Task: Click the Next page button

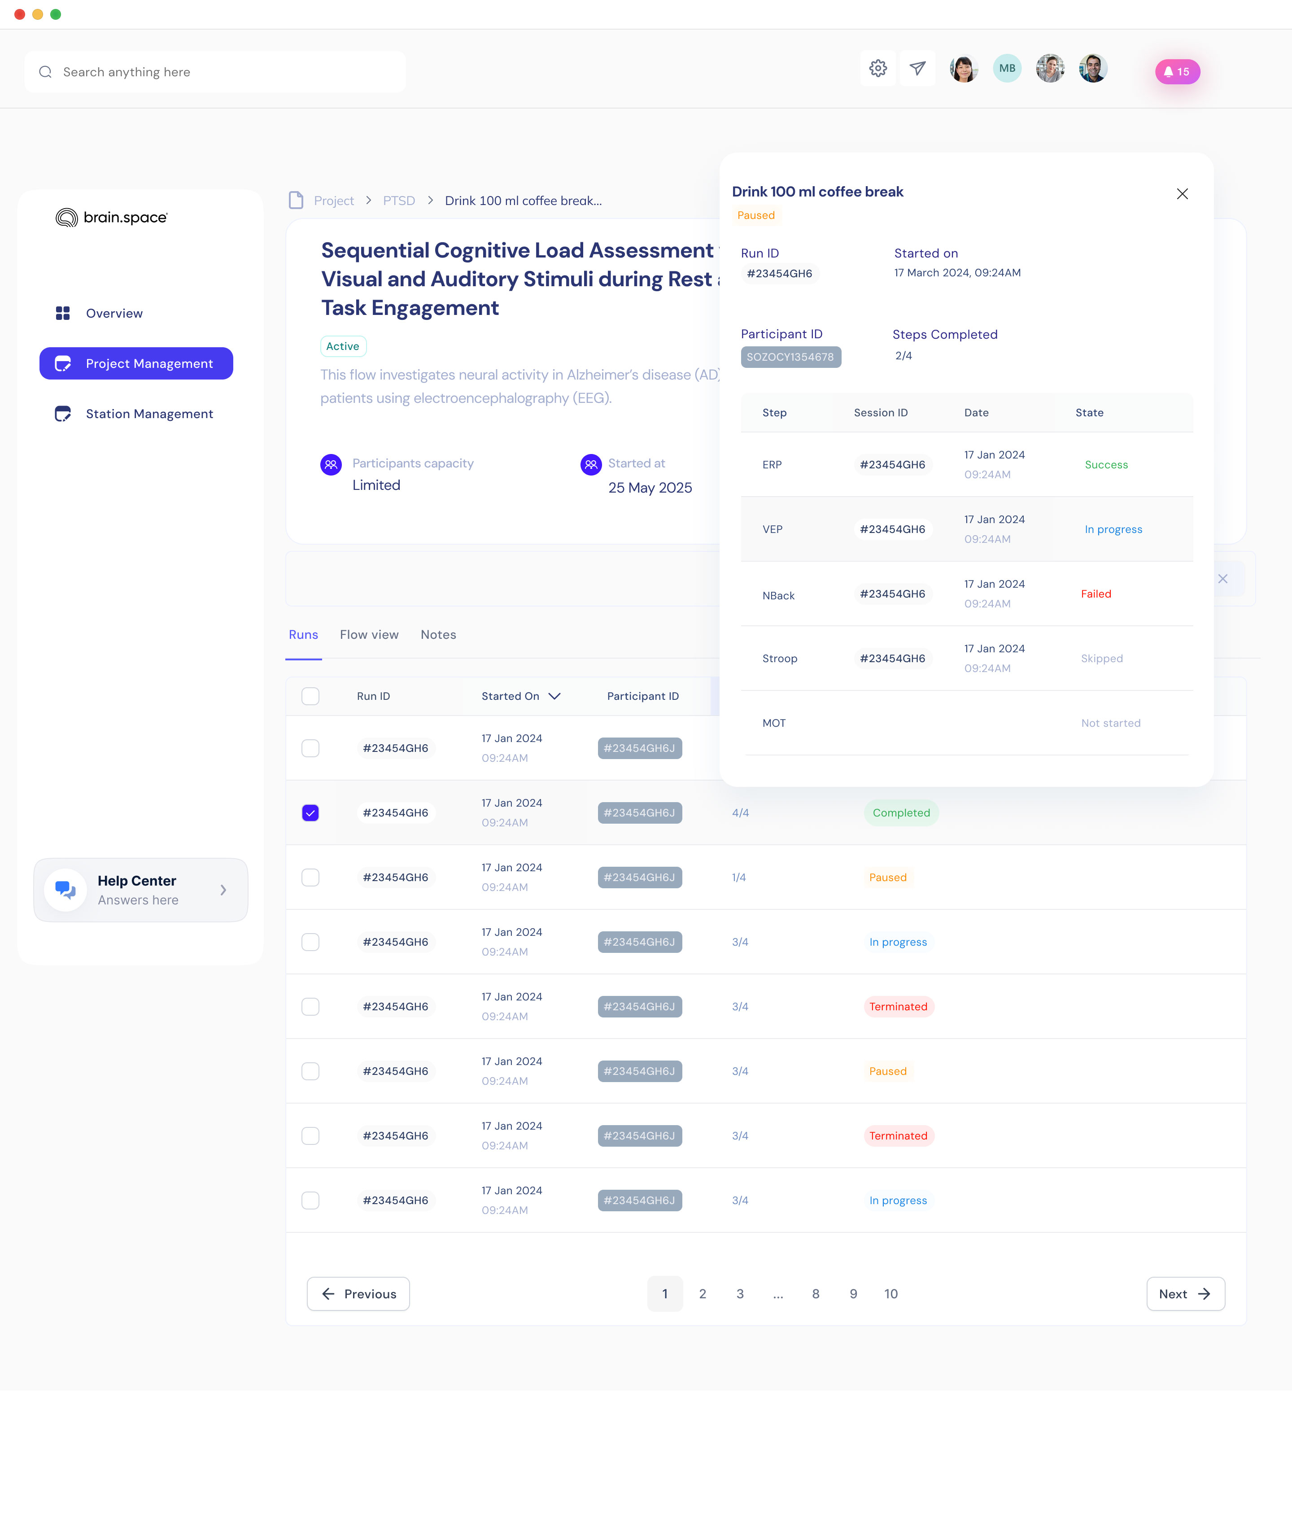Action: [x=1184, y=1294]
